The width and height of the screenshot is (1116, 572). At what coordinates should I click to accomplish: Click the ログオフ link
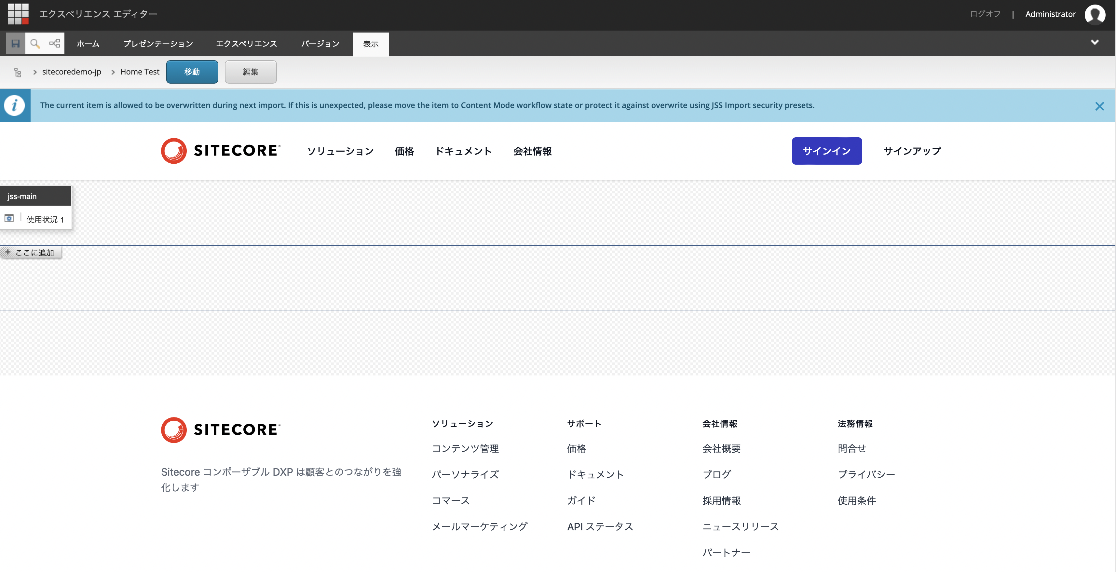tap(985, 14)
